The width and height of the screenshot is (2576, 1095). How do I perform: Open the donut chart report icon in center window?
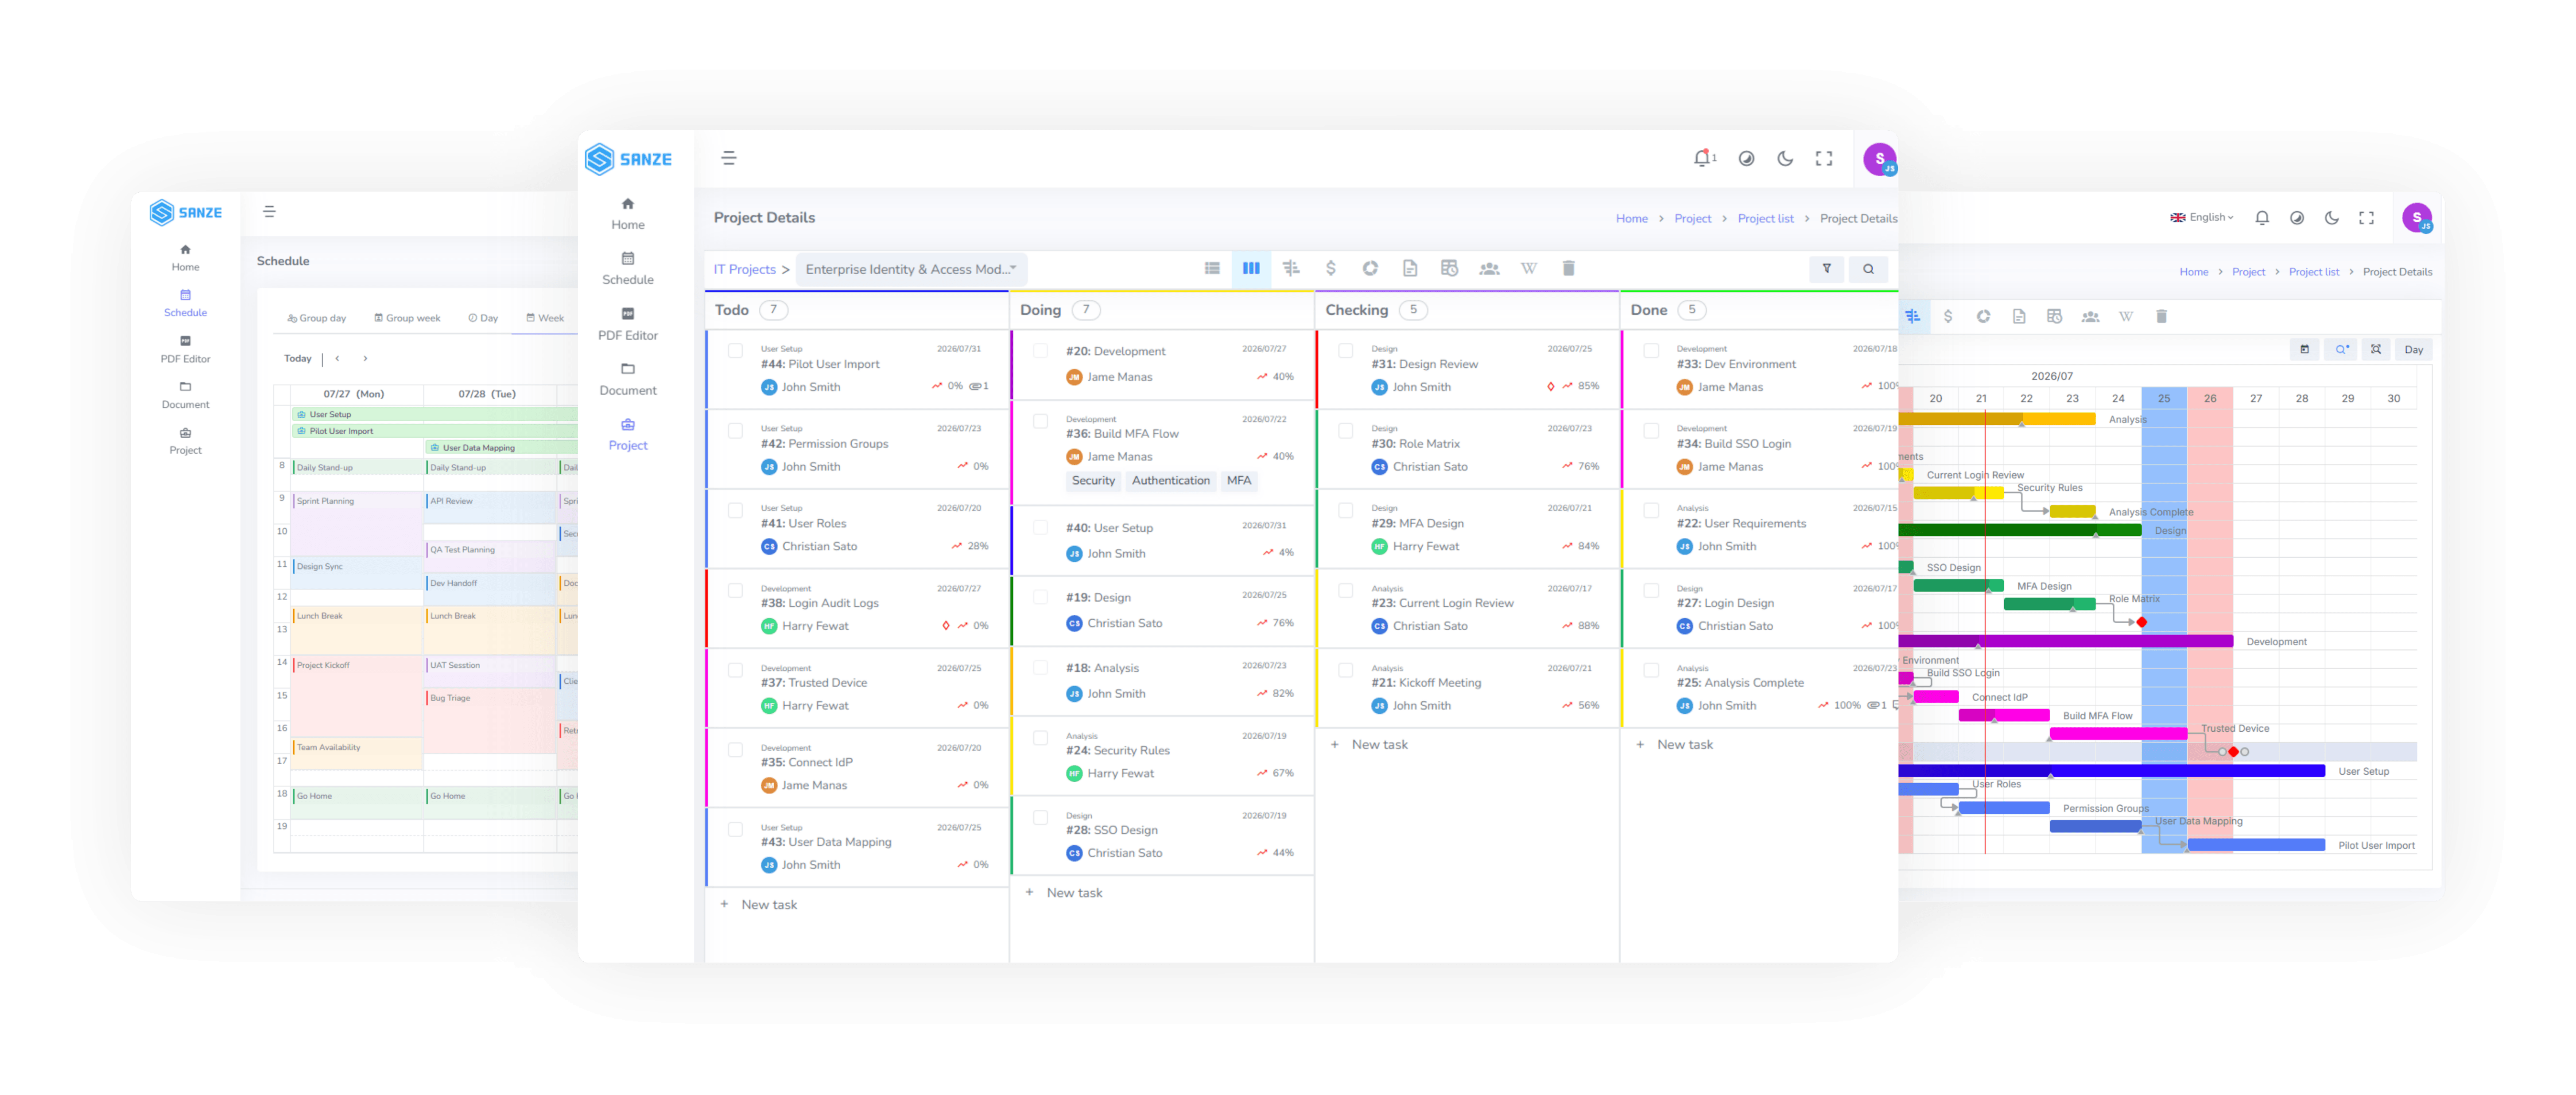[1370, 268]
